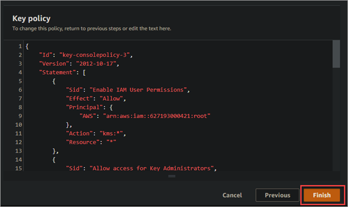Screen dimensions: 348x207
Task: Click the editor resize handle below the policy
Action: tap(172, 176)
